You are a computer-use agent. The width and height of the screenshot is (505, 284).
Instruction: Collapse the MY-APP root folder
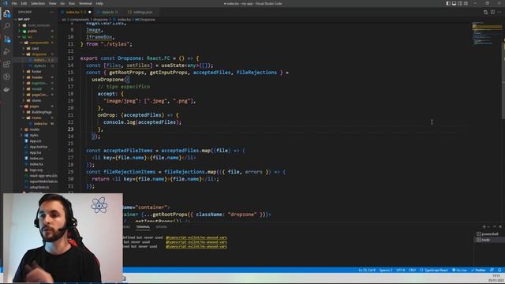(x=24, y=19)
